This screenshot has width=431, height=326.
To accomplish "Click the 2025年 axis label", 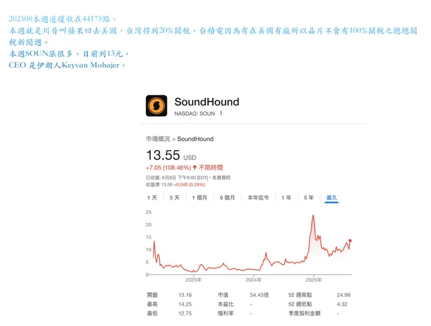I will point(313,280).
